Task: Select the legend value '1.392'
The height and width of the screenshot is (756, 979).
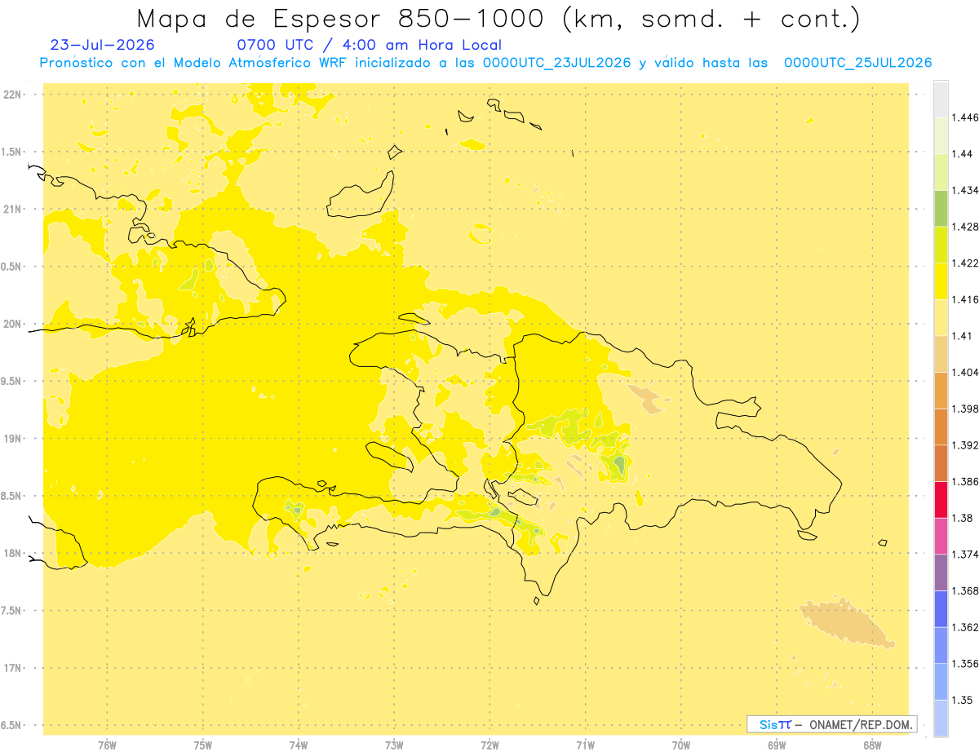Action: pos(965,445)
